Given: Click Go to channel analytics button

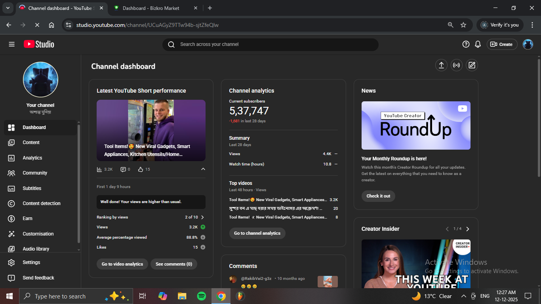Looking at the screenshot, I should [x=257, y=233].
